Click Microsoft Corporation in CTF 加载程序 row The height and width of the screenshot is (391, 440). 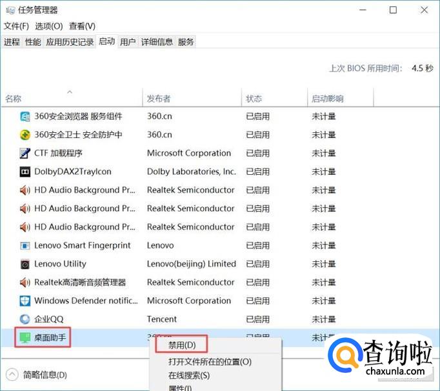tap(189, 154)
